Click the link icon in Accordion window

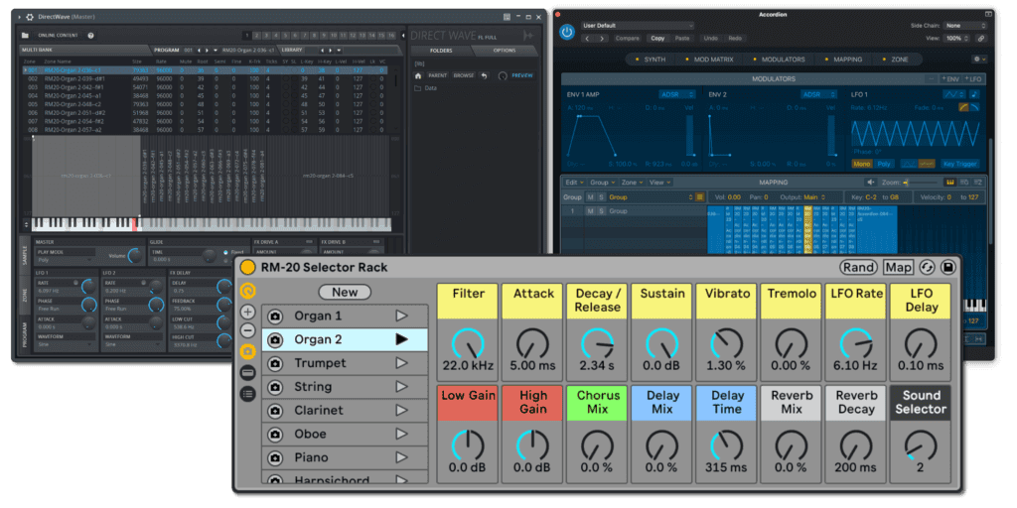tap(981, 39)
